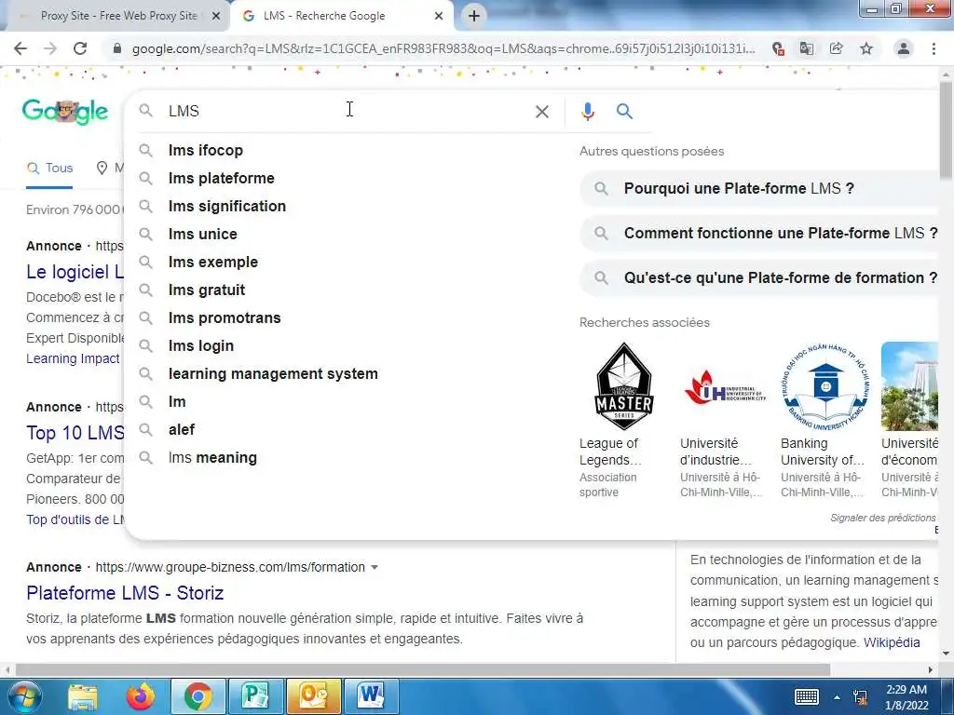
Task: Open Microsoft Outlook from taskbar
Action: point(313,696)
